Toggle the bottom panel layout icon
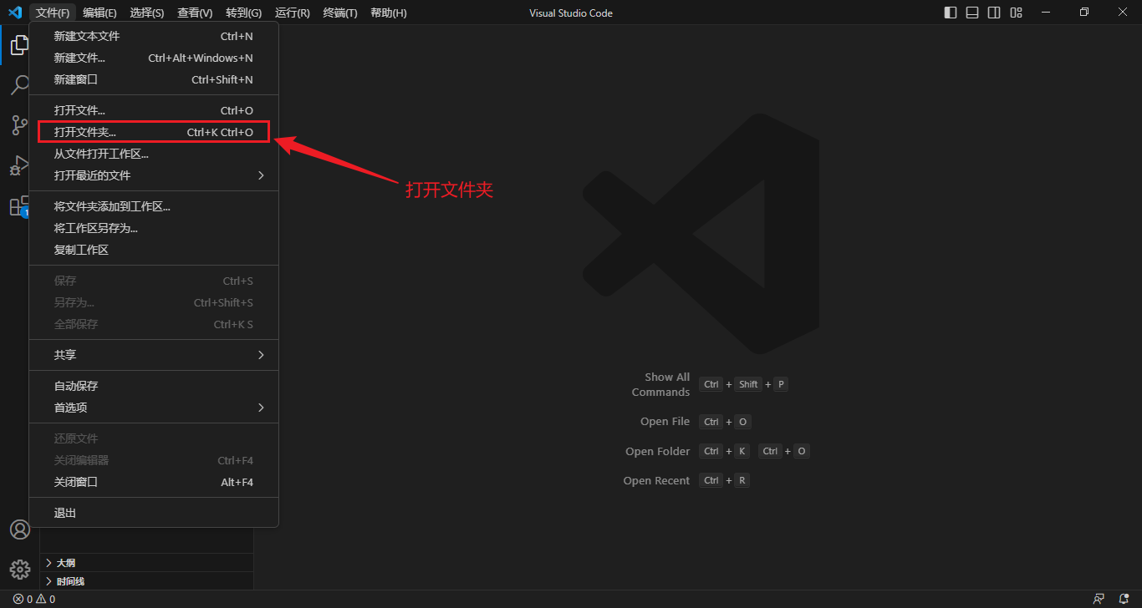The image size is (1142, 608). [972, 13]
